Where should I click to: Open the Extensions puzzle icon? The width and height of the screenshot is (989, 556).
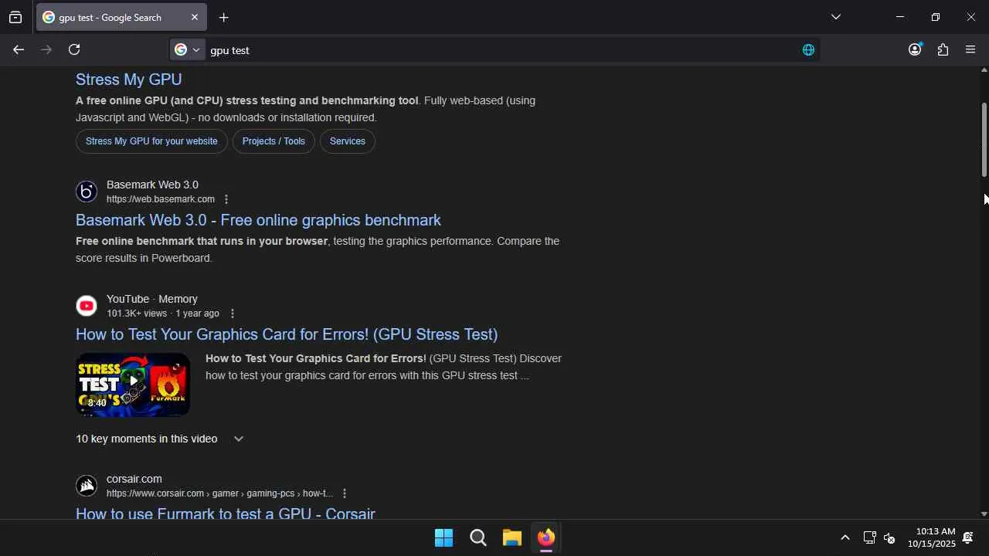tap(943, 49)
